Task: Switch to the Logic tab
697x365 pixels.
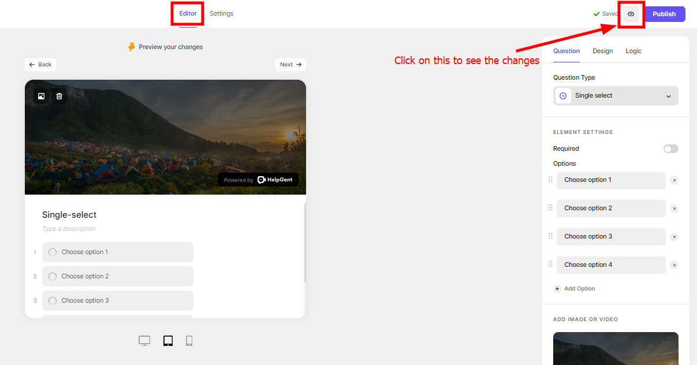Action: pos(633,51)
